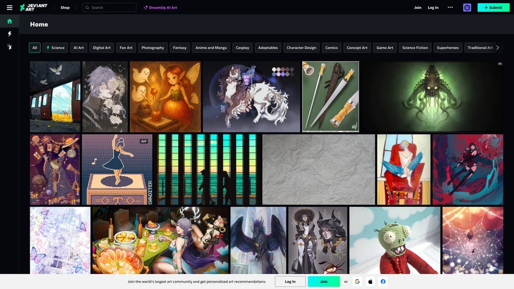The width and height of the screenshot is (514, 289).
Task: Open Anime and Manga category
Action: [211, 48]
